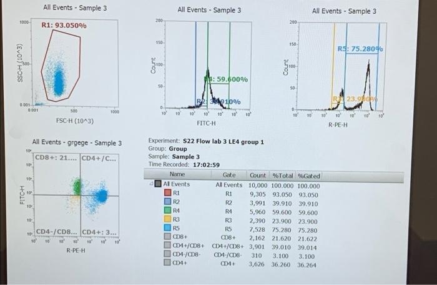The image size is (437, 285).
Task: Click the CD4+ %Gated cell 36.264
Action: pos(307,265)
